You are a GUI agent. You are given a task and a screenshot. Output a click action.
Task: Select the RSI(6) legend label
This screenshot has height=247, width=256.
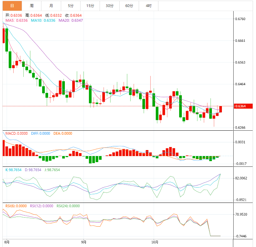coord(15,206)
